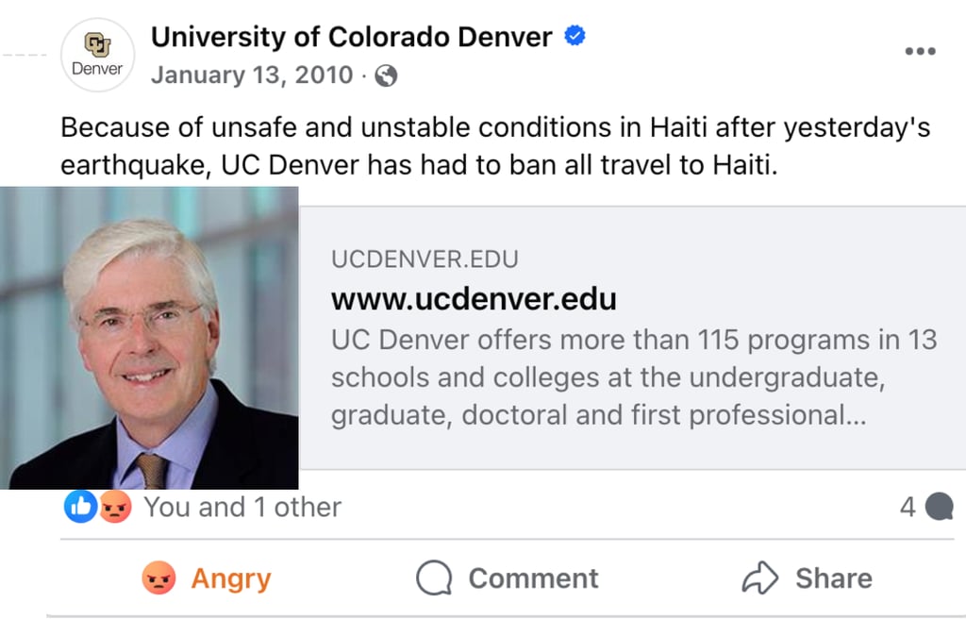
Task: Open the CU Denver profile picture
Action: click(97, 55)
